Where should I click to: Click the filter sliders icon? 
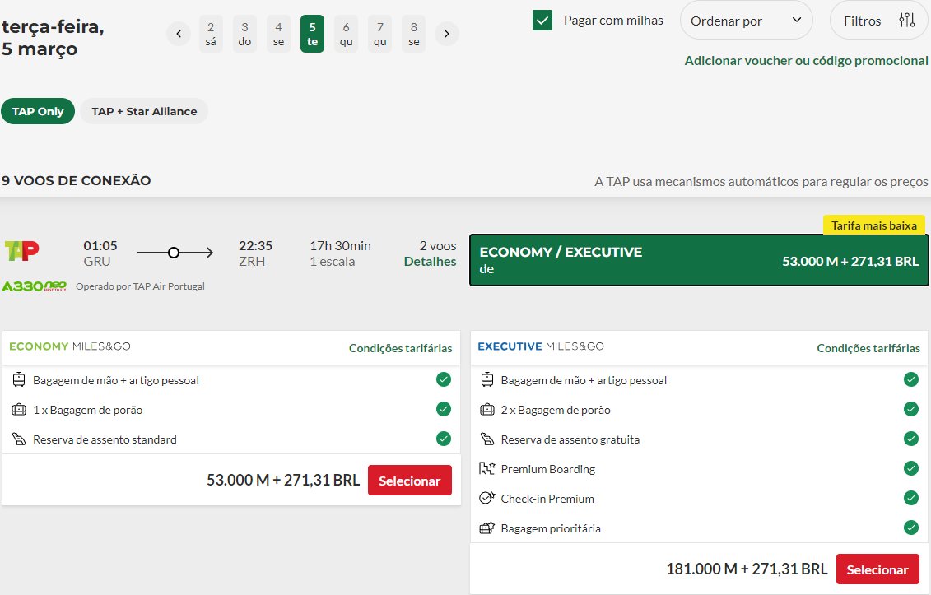(x=906, y=21)
